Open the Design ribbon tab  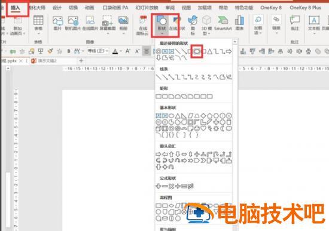(57, 8)
